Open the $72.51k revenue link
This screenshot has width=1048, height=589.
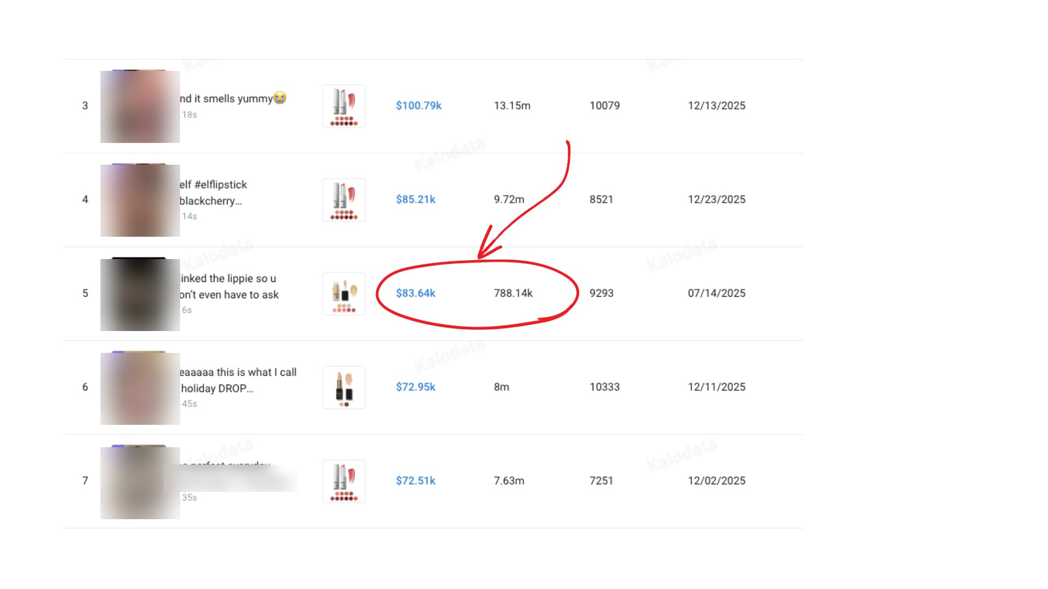click(415, 480)
